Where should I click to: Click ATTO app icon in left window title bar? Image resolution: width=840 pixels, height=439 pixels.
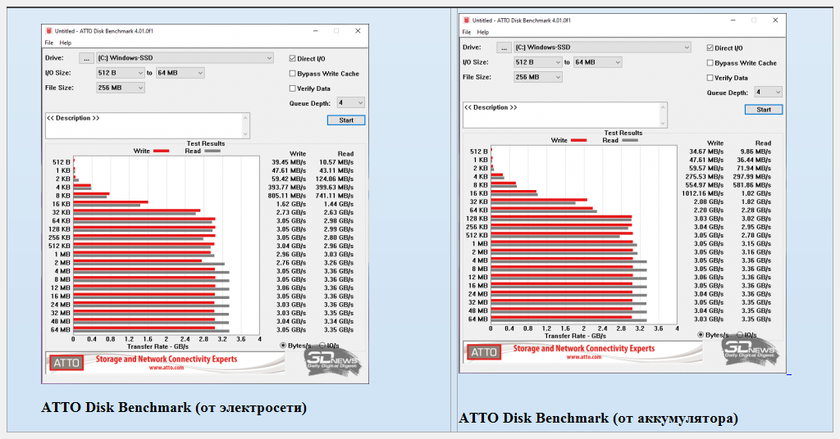(x=49, y=31)
